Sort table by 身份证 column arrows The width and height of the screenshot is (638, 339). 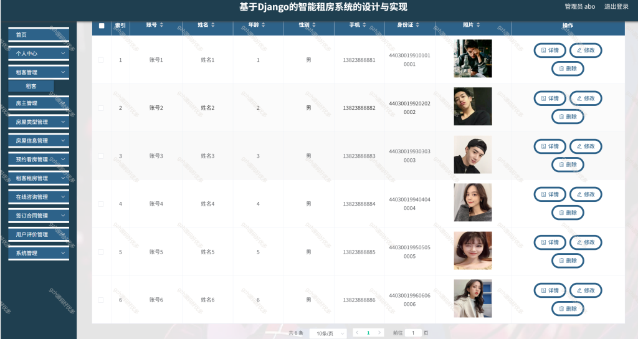click(x=417, y=25)
